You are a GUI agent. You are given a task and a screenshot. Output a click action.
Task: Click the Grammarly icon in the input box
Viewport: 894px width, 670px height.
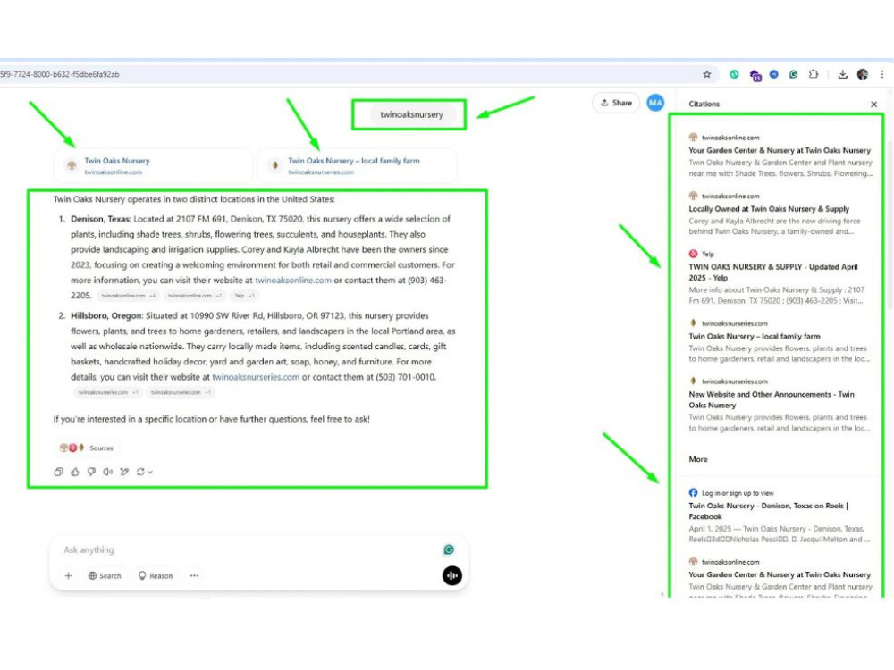click(x=449, y=549)
